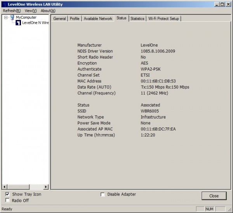Click the Close button
Image resolution: width=233 pixels, height=213 pixels.
(214, 196)
